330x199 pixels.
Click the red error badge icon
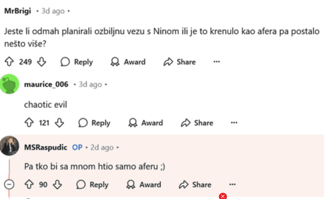point(223,196)
